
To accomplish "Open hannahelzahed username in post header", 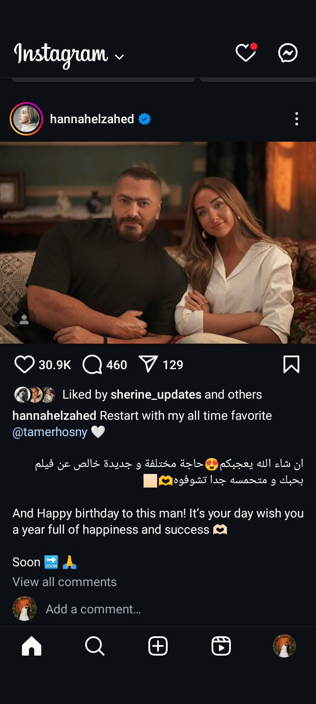I will (92, 119).
